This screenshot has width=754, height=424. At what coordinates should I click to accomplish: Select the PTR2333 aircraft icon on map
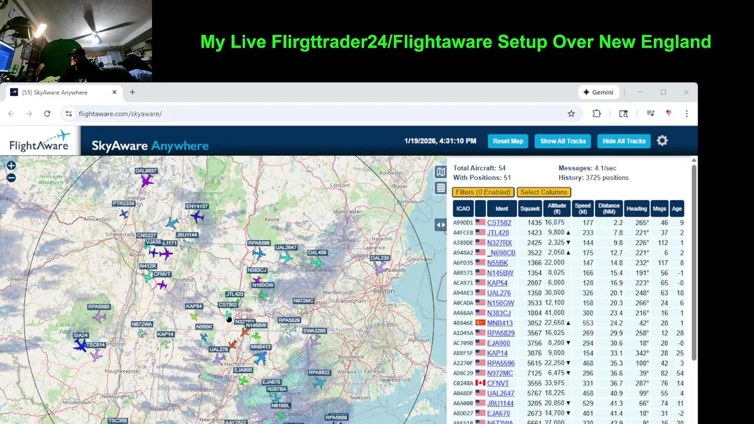coord(124,213)
